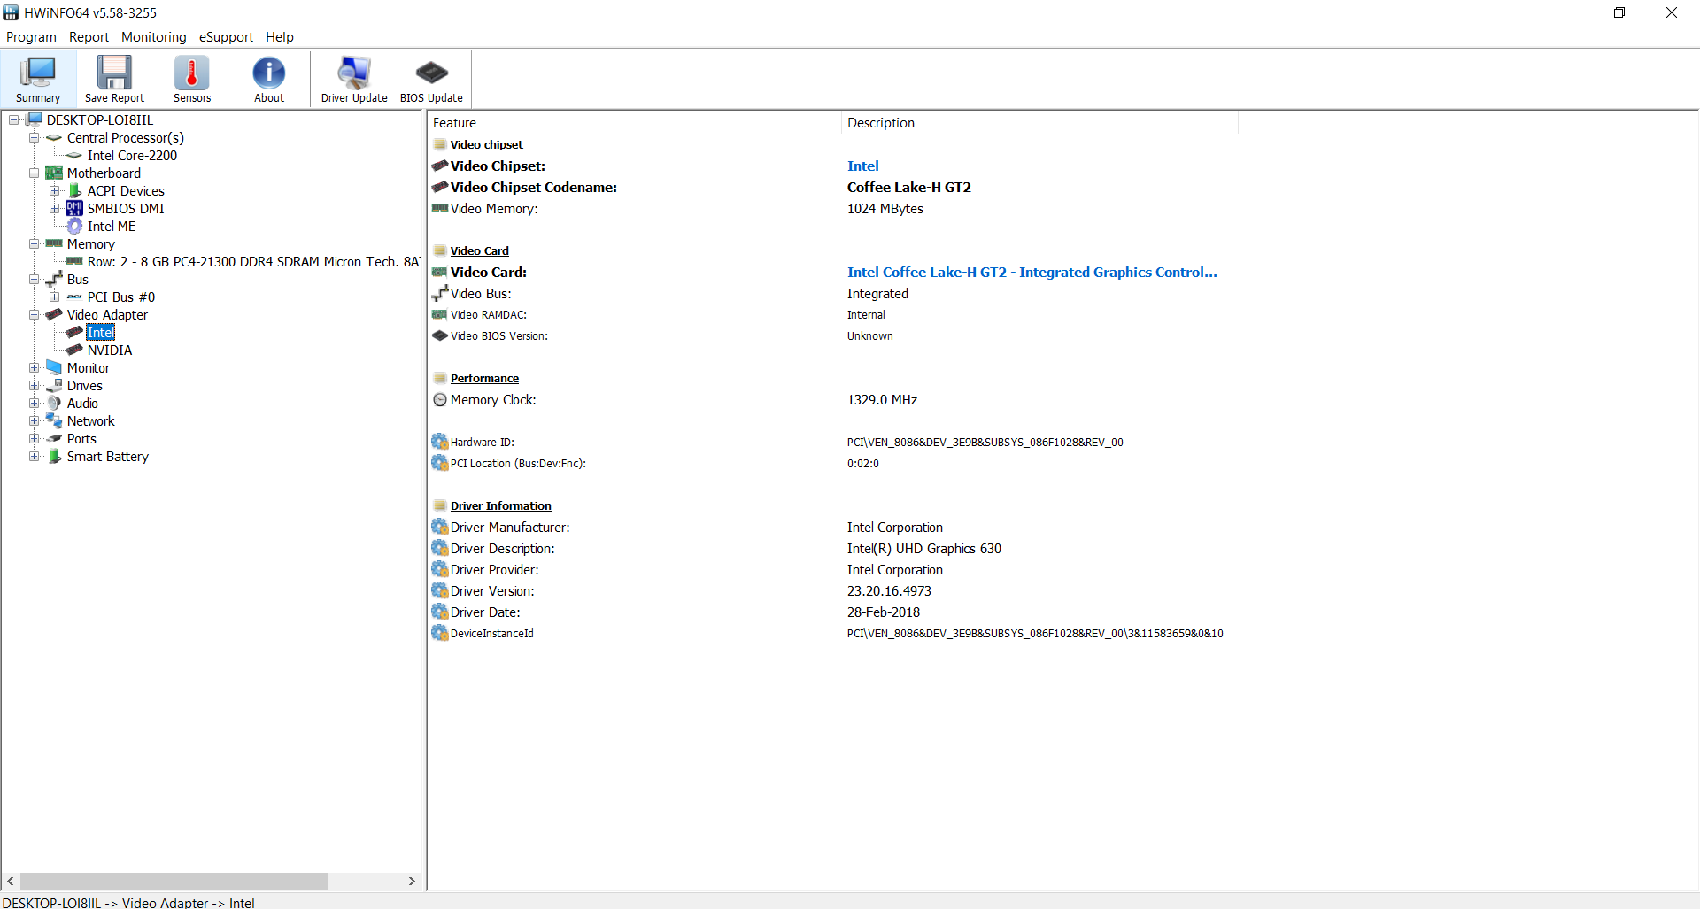Click the Network icon in the tree
This screenshot has height=909, width=1700.
(54, 420)
